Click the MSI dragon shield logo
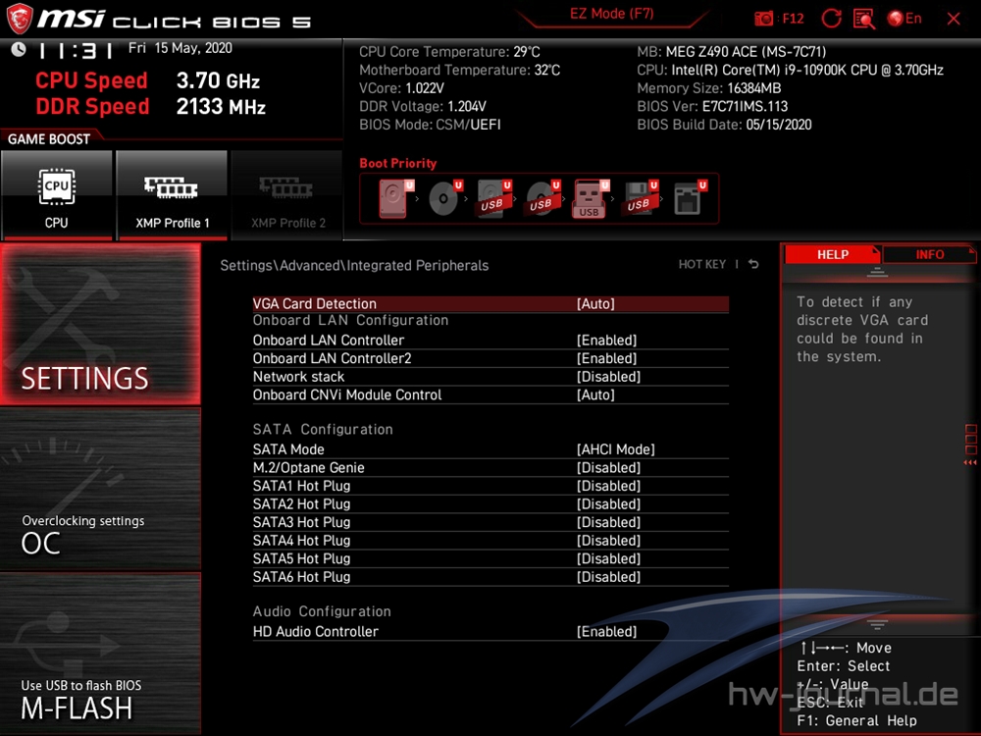981x736 pixels. (20, 18)
